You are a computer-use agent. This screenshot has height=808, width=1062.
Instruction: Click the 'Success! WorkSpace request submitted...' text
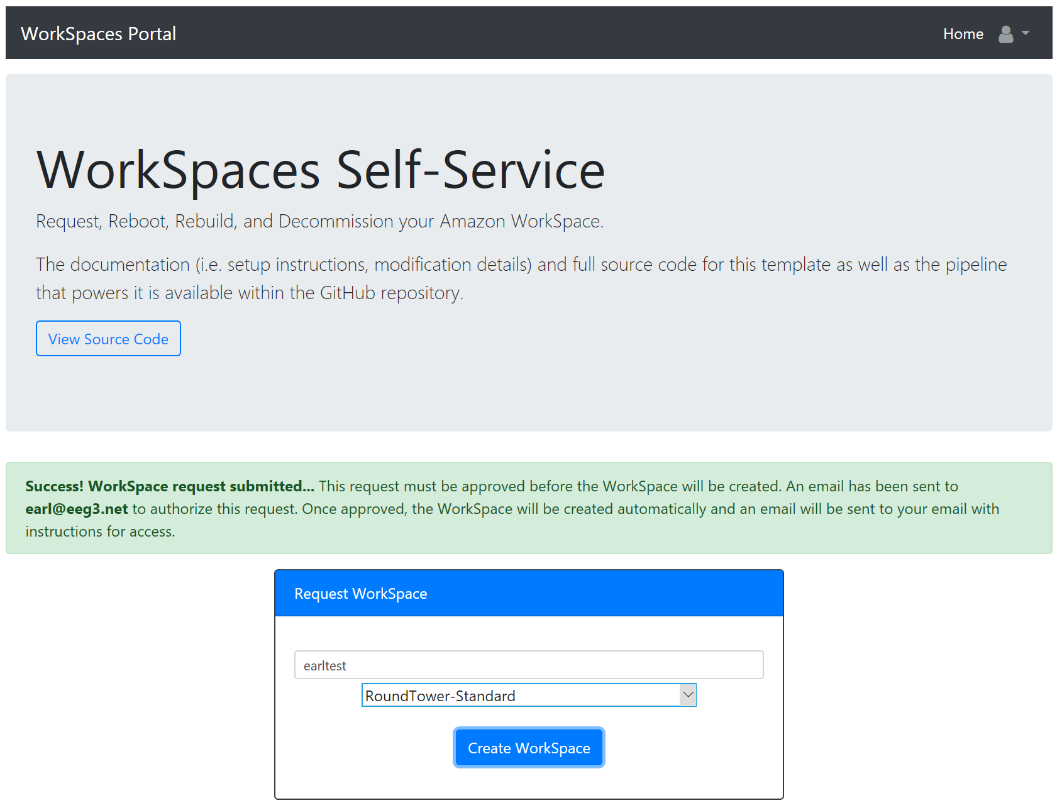(170, 486)
